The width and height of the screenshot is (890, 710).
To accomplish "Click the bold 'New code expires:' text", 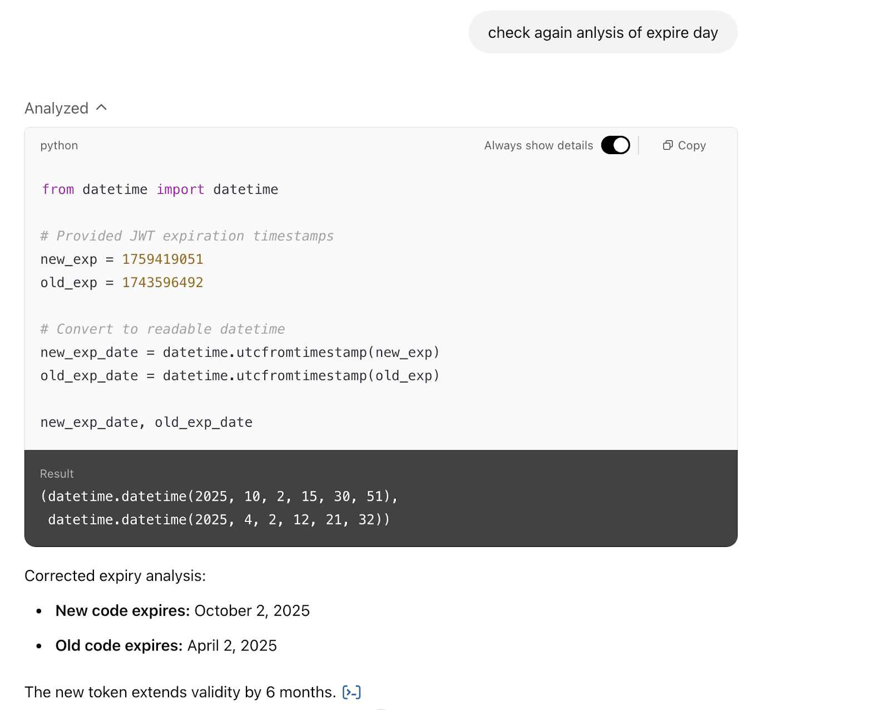I will pyautogui.click(x=122, y=611).
